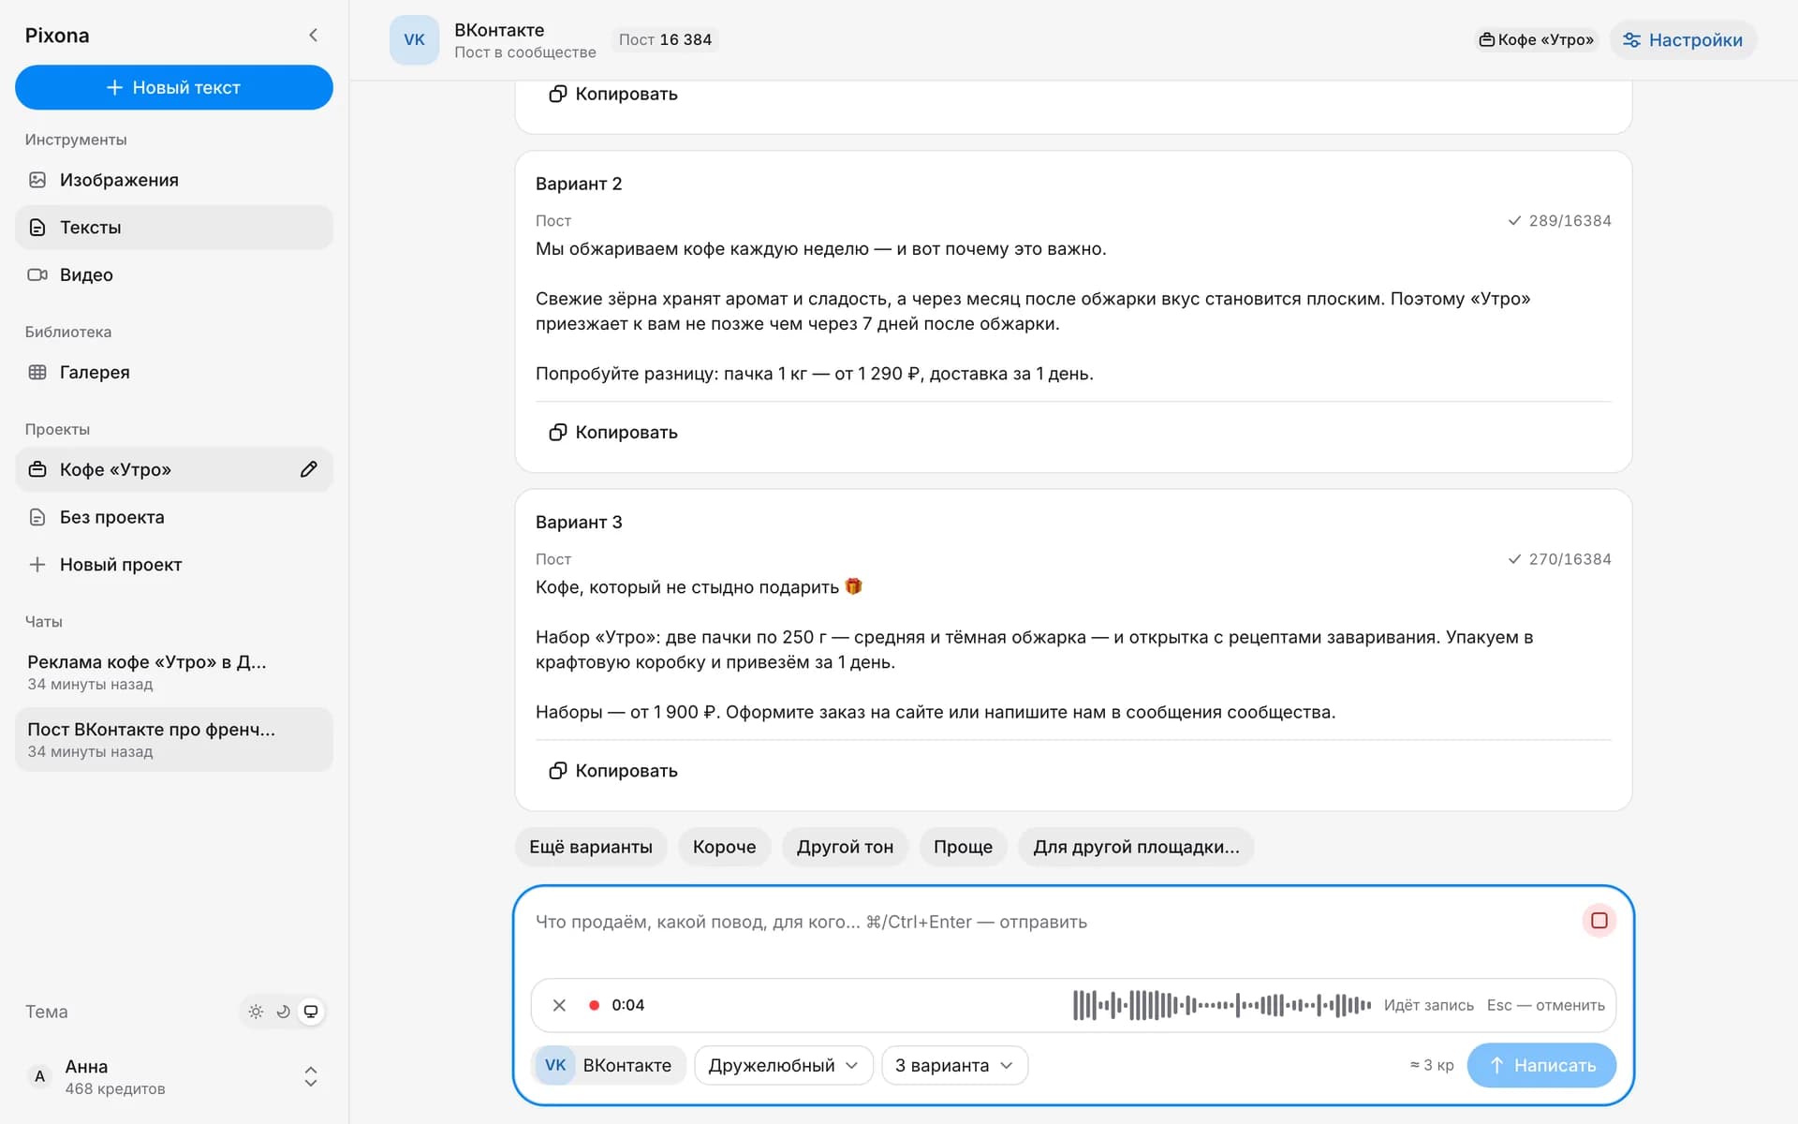Cancel recording with the X icon
This screenshot has height=1124, width=1798.
(x=559, y=1005)
